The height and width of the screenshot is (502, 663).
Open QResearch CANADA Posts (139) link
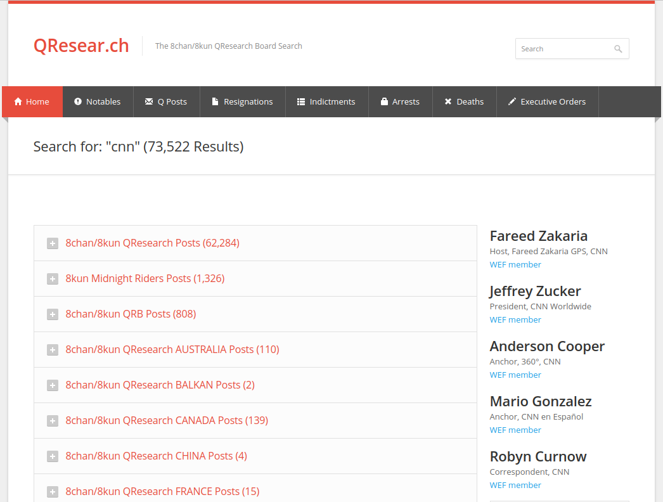pos(167,420)
